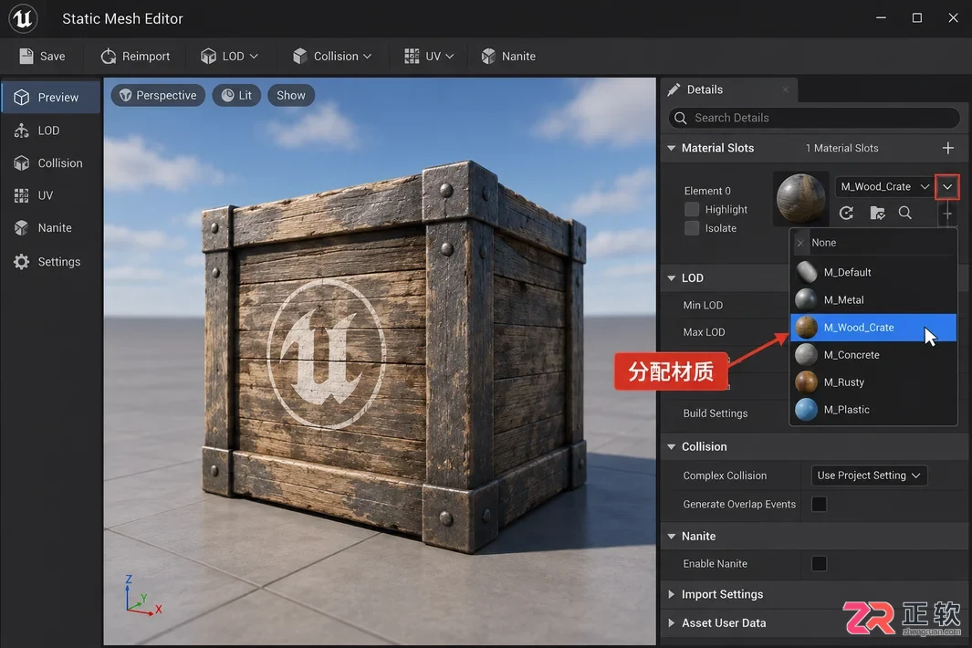Collapse the Material Slots section
This screenshot has height=648, width=972.
coord(672,148)
